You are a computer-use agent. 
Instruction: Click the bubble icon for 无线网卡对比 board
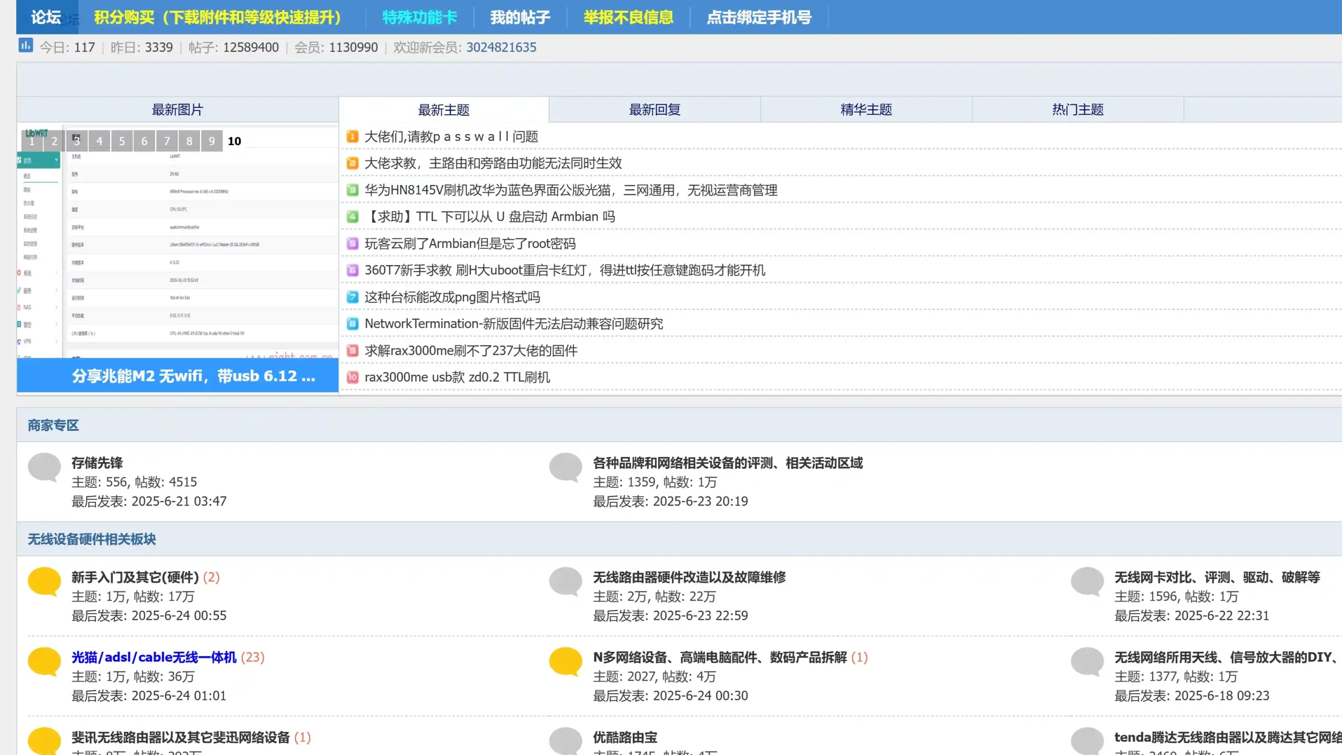[x=1087, y=581]
